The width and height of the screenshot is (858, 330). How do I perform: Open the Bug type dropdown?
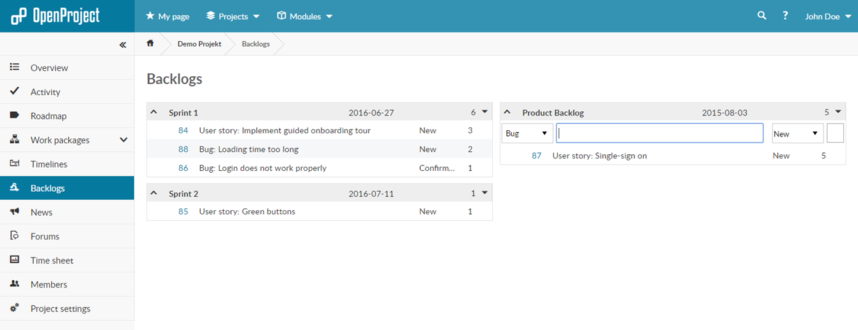click(527, 133)
